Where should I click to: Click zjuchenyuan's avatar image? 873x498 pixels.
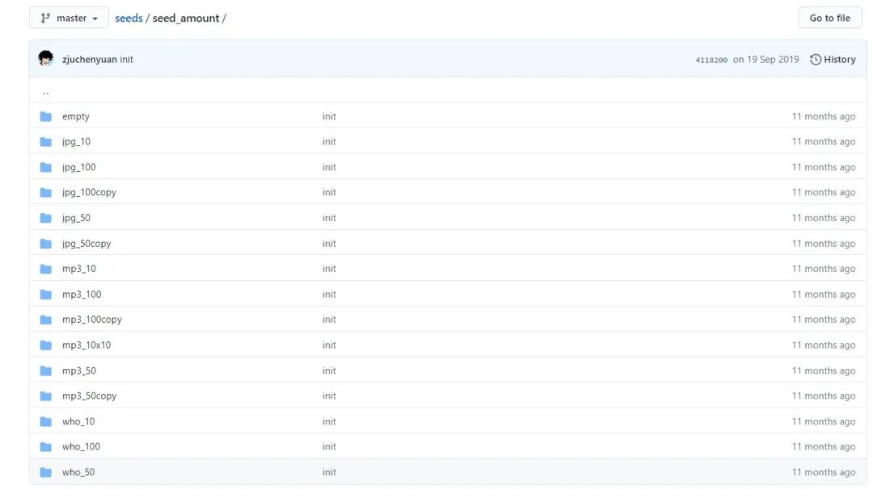[x=46, y=59]
